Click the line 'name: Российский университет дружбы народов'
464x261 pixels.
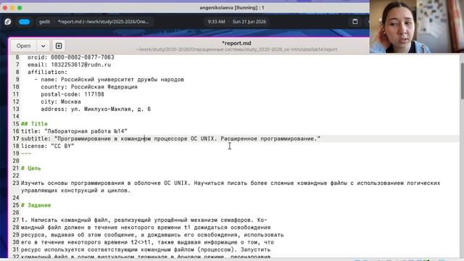pos(109,79)
